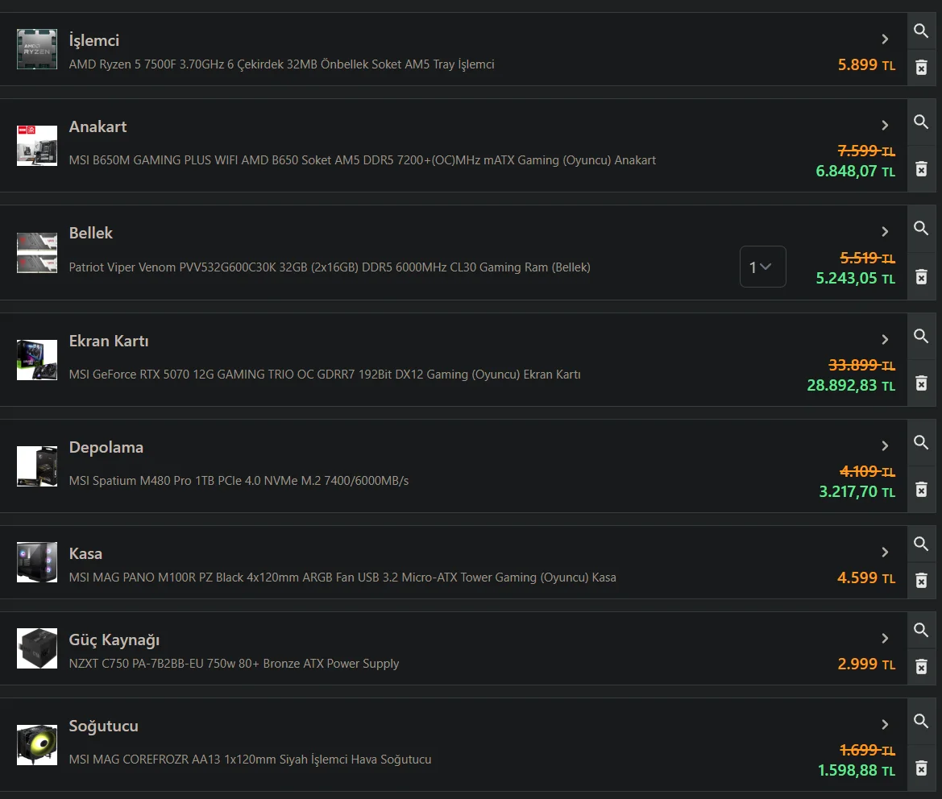Delete the İşlemci item with trash icon
The image size is (942, 799).
(x=921, y=67)
